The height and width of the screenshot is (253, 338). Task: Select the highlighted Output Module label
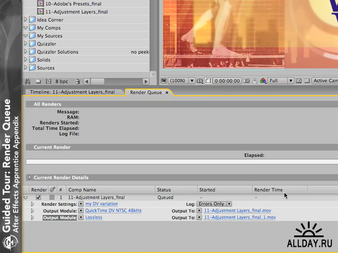click(59, 218)
